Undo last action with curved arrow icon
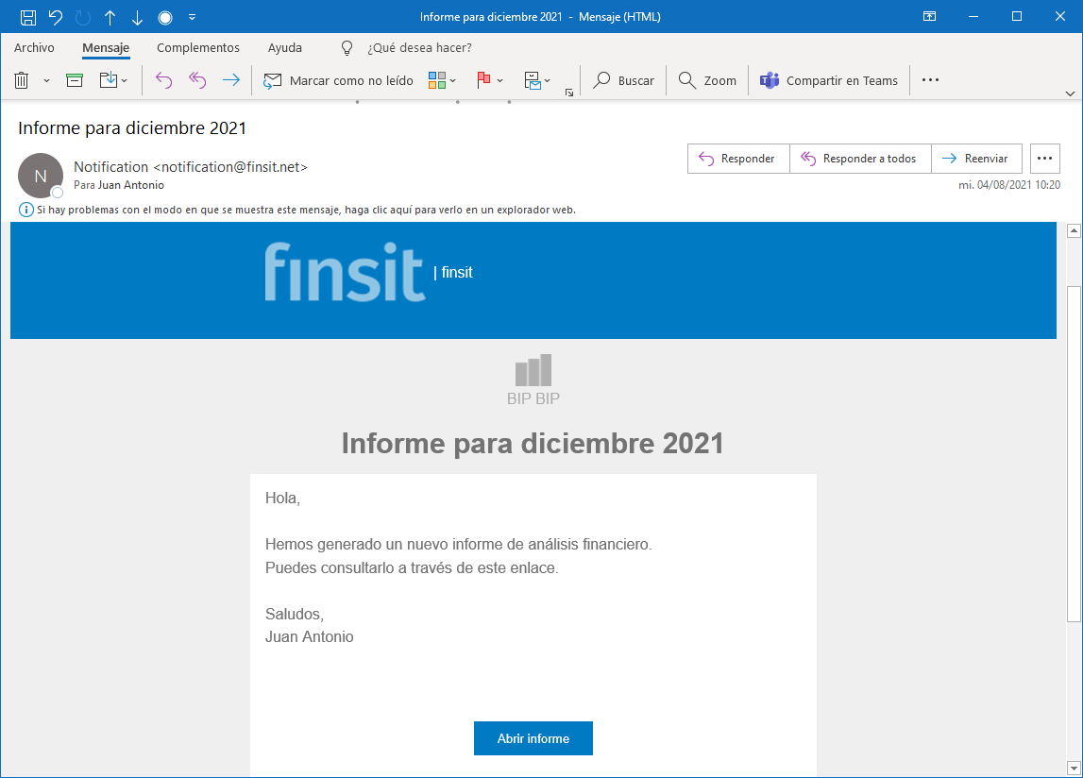The width and height of the screenshot is (1083, 778). [56, 17]
